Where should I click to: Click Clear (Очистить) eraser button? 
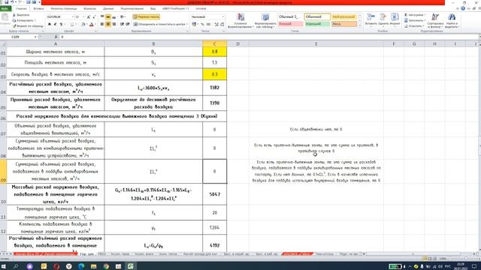coord(414,26)
